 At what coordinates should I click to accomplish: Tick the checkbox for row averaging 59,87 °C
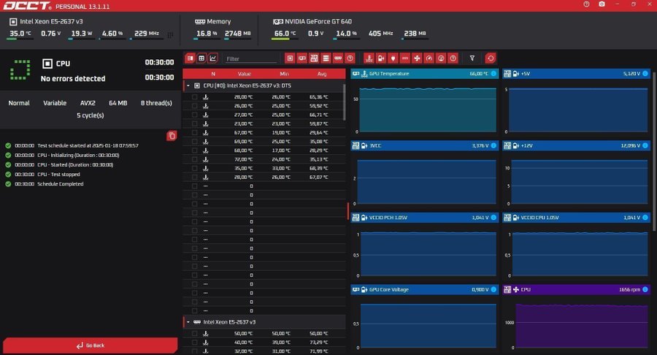point(194,123)
